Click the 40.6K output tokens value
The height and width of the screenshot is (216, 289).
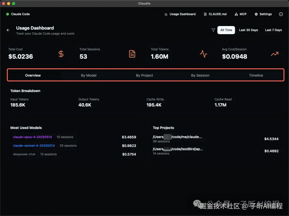click(85, 105)
